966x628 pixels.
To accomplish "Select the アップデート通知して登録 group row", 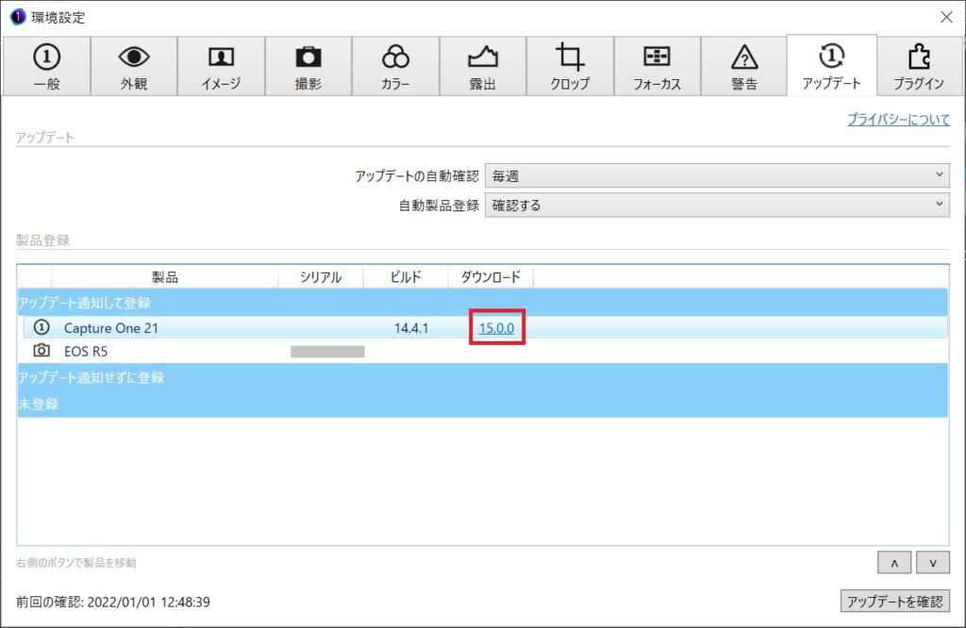I will (x=482, y=303).
